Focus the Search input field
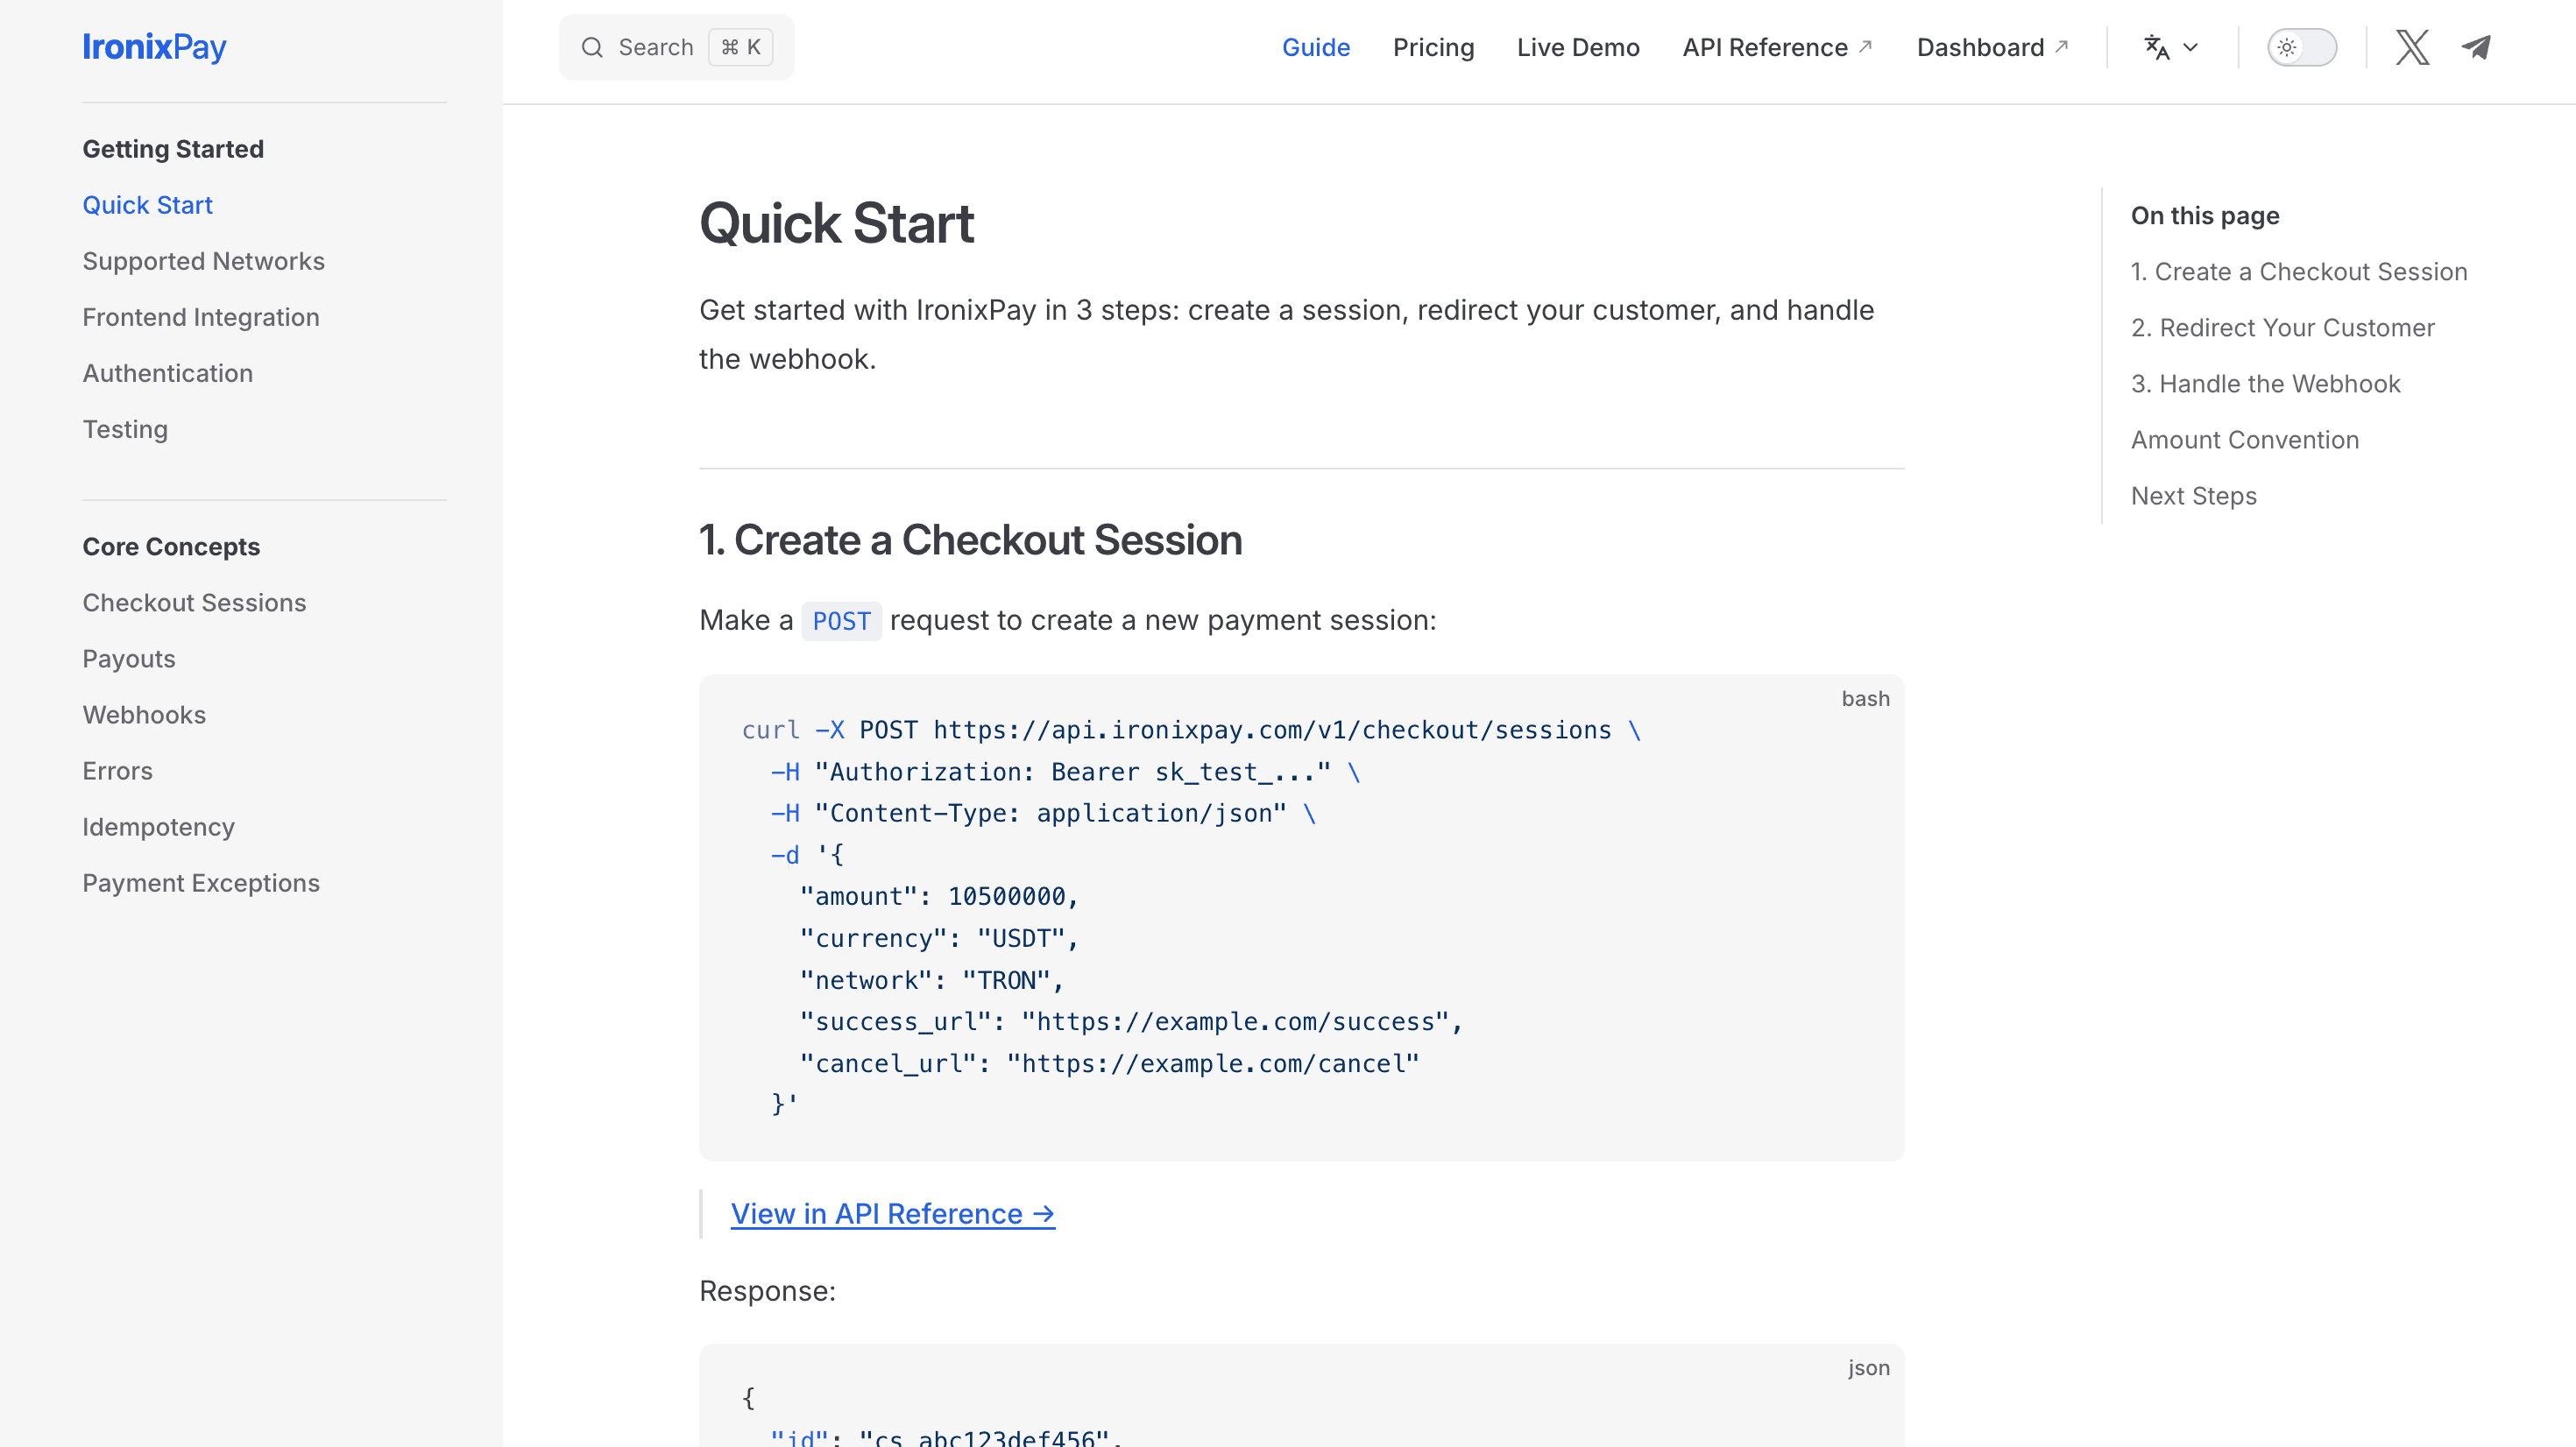This screenshot has height=1447, width=2576. 656,47
